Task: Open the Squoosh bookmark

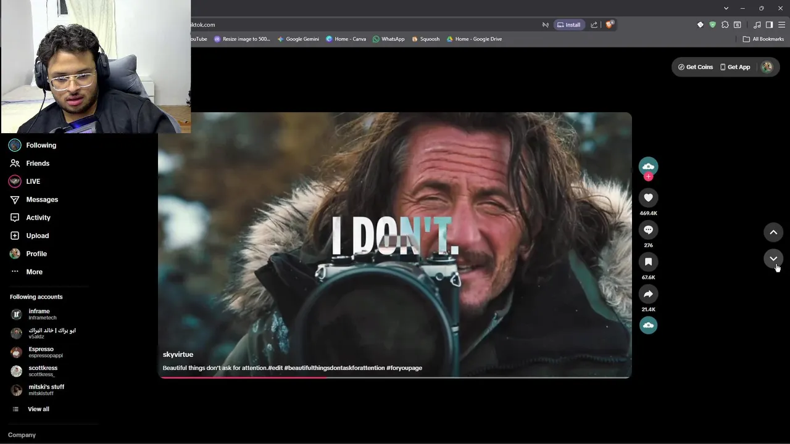Action: point(426,39)
